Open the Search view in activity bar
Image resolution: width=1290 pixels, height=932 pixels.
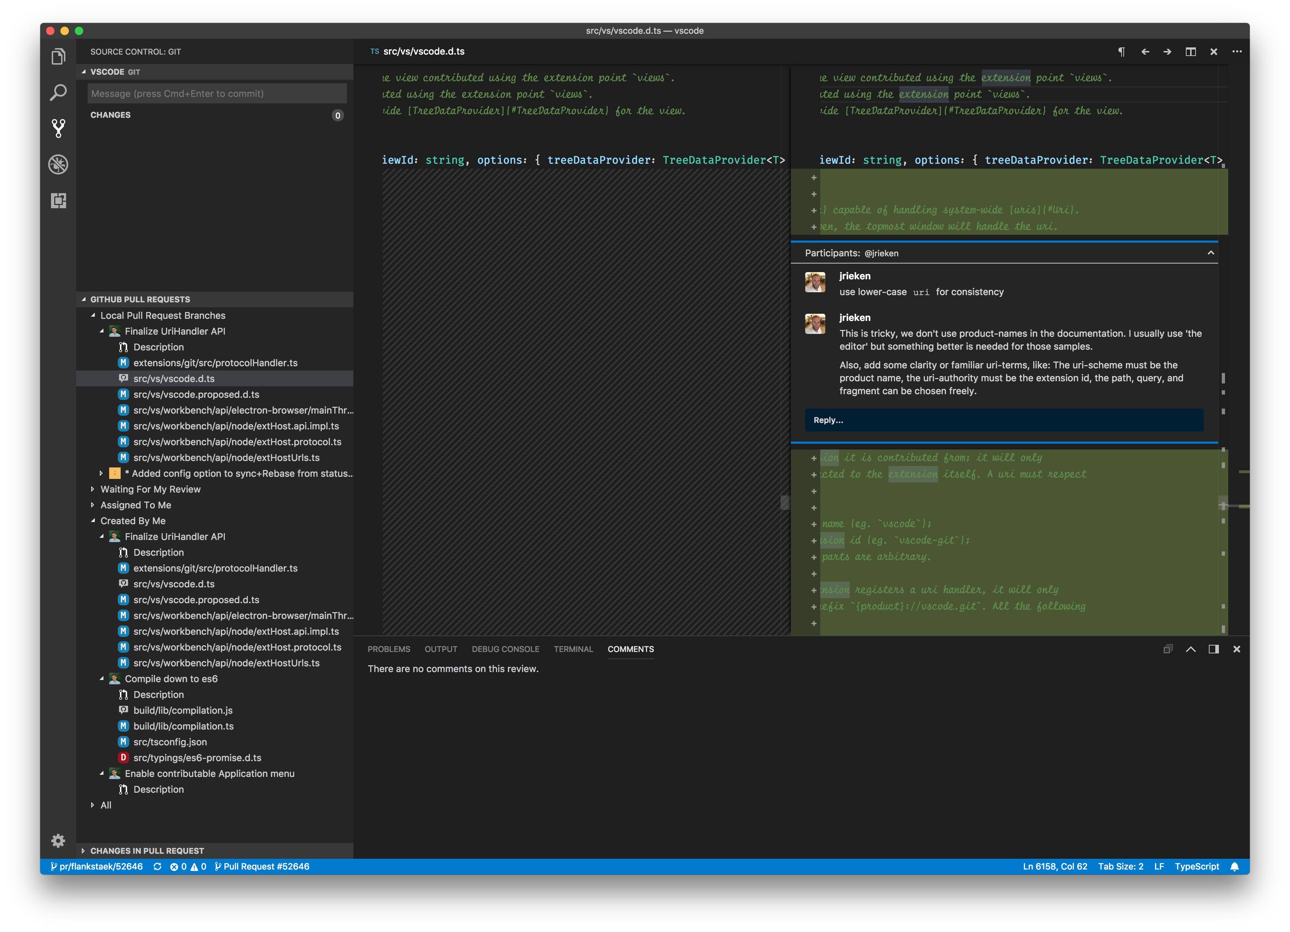tap(58, 92)
